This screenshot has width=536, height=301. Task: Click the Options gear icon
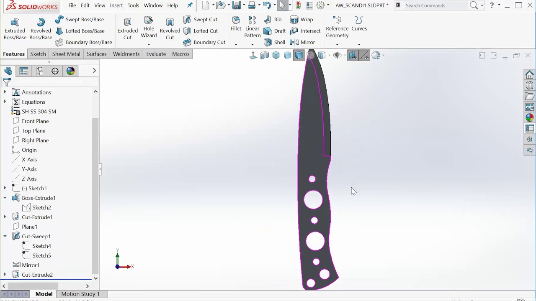click(x=321, y=5)
